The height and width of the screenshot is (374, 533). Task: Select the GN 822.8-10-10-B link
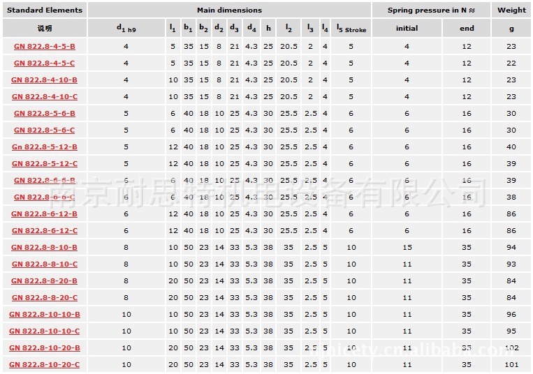click(x=45, y=314)
